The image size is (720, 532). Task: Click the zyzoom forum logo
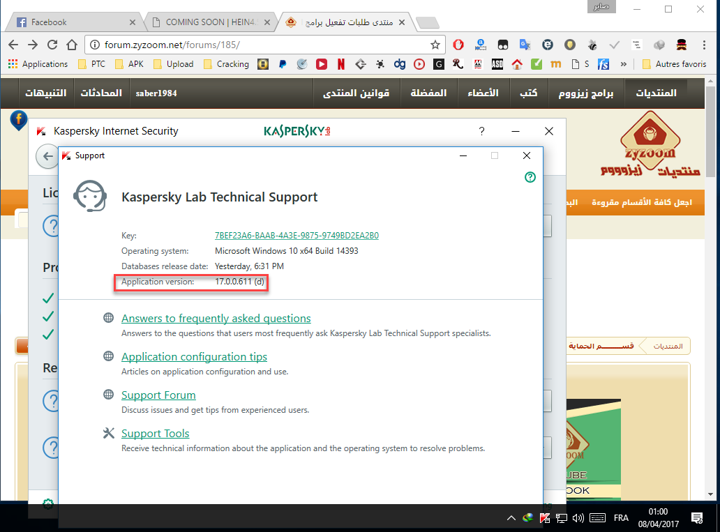(650, 145)
